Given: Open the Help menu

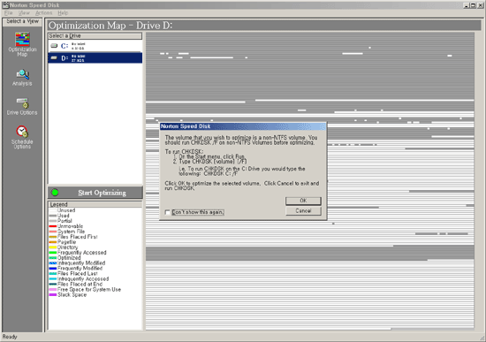Looking at the screenshot, I should pos(63,12).
